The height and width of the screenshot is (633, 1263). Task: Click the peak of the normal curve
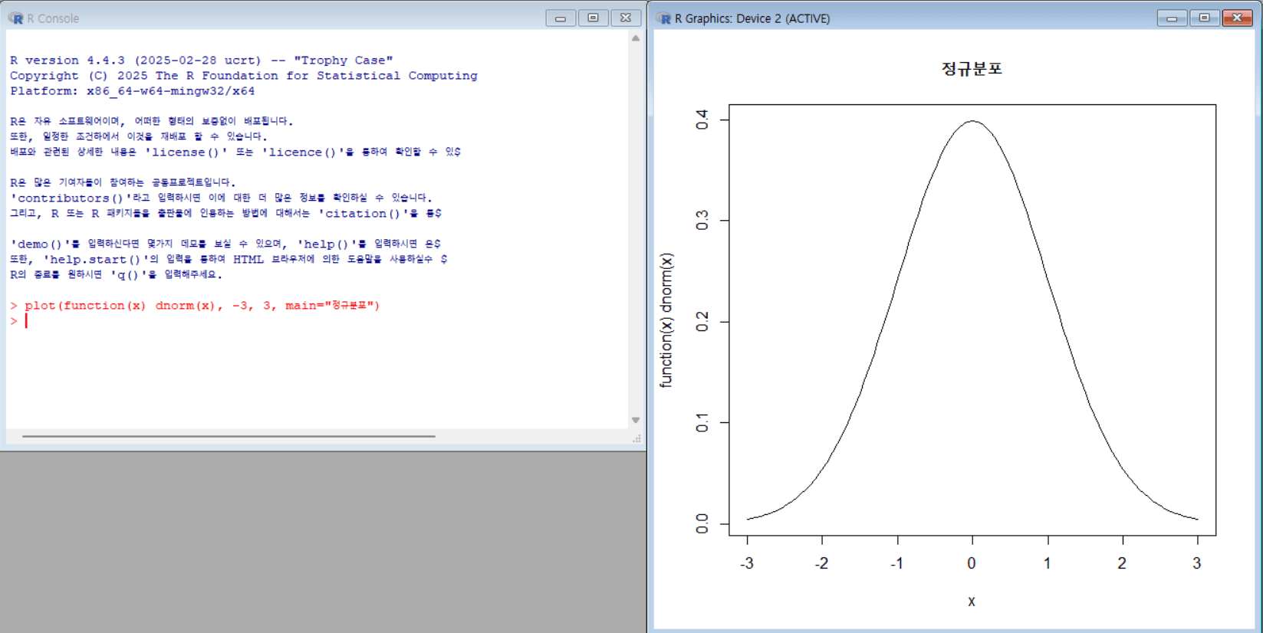pyautogui.click(x=972, y=121)
